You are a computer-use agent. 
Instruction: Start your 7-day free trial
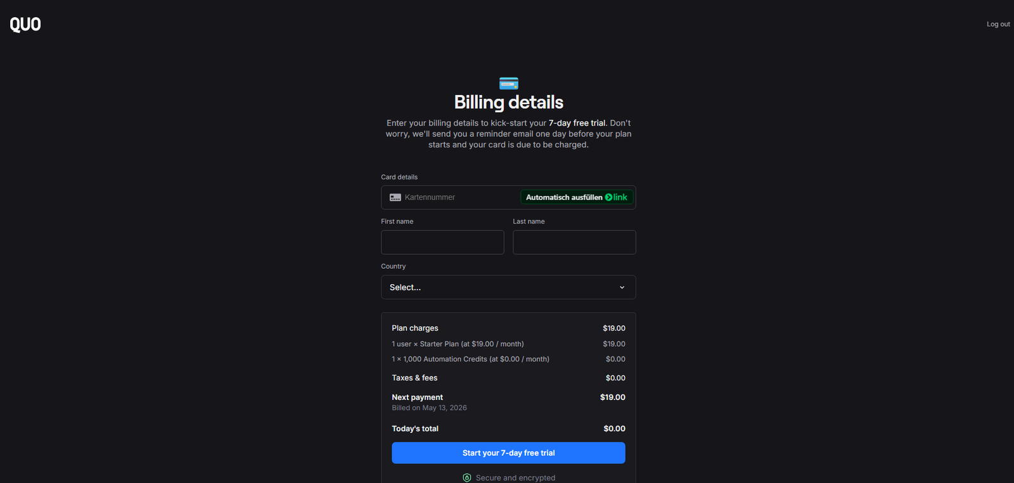coord(508,453)
